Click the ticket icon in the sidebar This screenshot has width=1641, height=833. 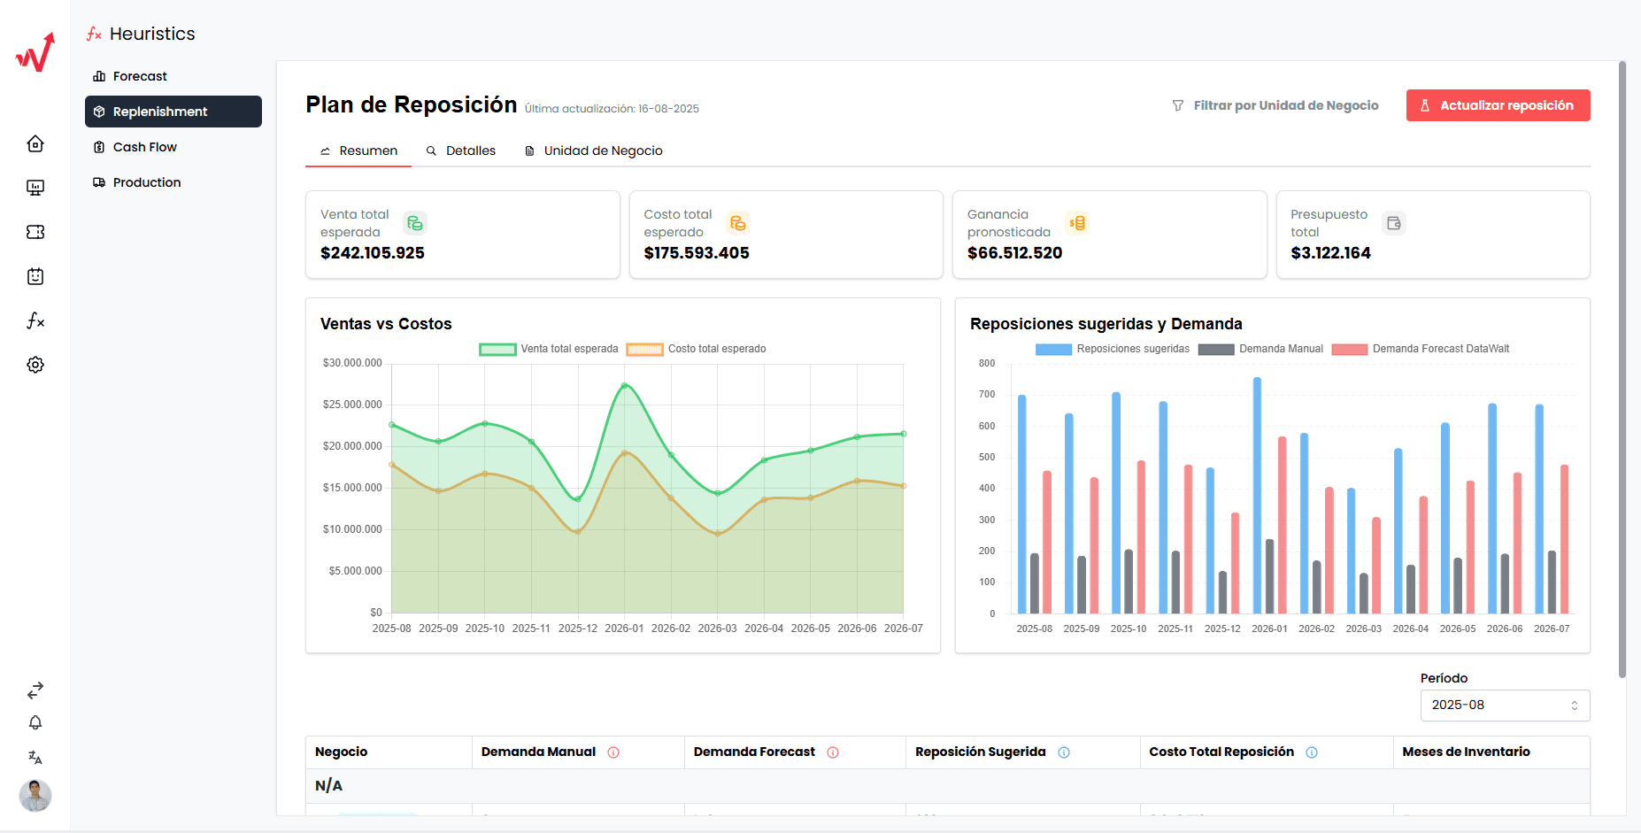coord(35,231)
